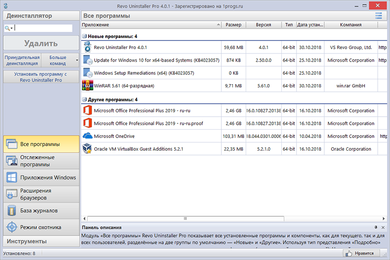Click the app icon in the title bar

pos(6,6)
